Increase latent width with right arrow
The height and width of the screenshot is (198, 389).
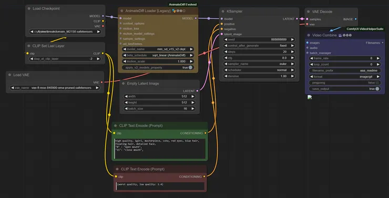click(192, 97)
